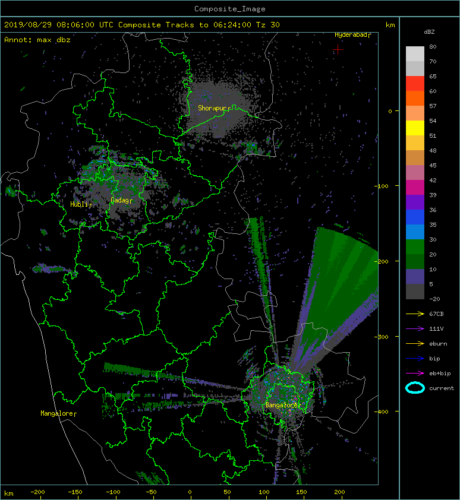
Task: Click the '50' tick on the horizontal km axis
Action: point(227,492)
